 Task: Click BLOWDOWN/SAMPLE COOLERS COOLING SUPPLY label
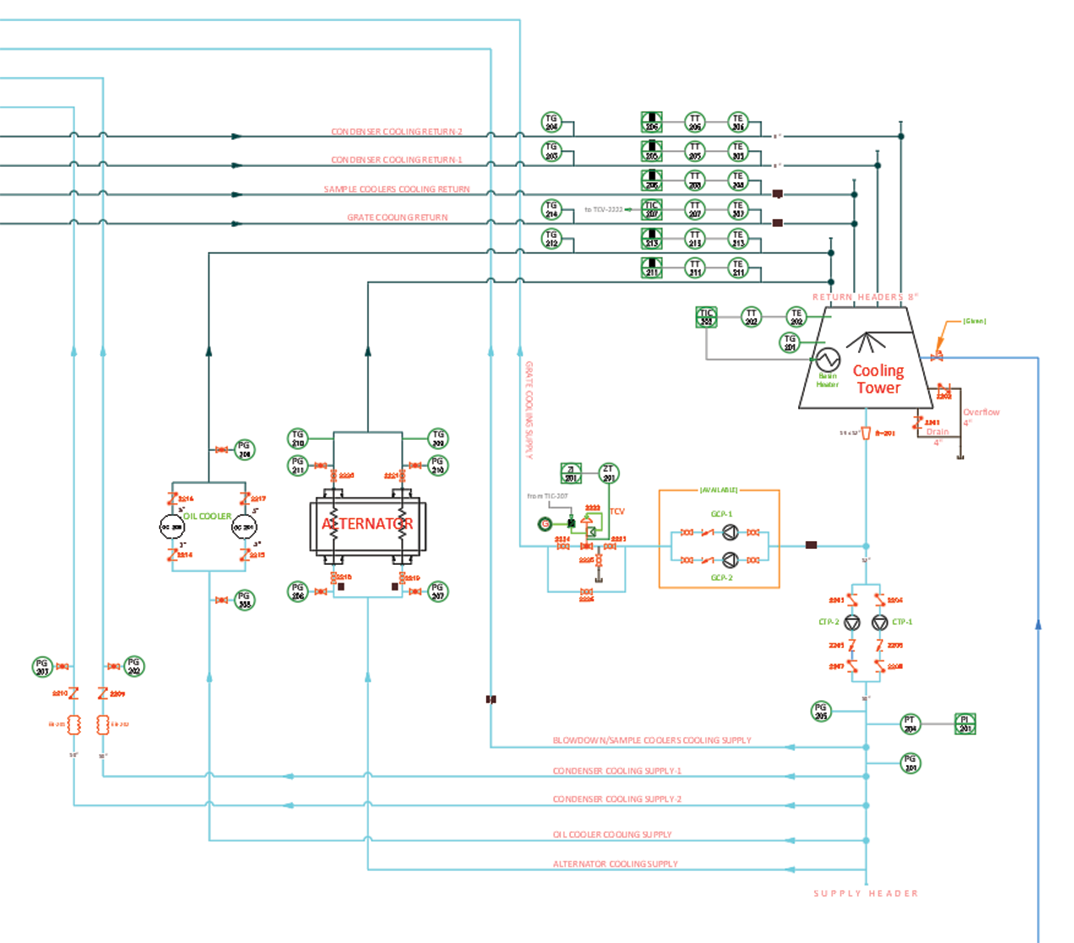tap(652, 740)
